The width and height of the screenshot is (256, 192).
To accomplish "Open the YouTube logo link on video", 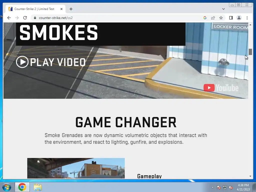I will coord(221,88).
